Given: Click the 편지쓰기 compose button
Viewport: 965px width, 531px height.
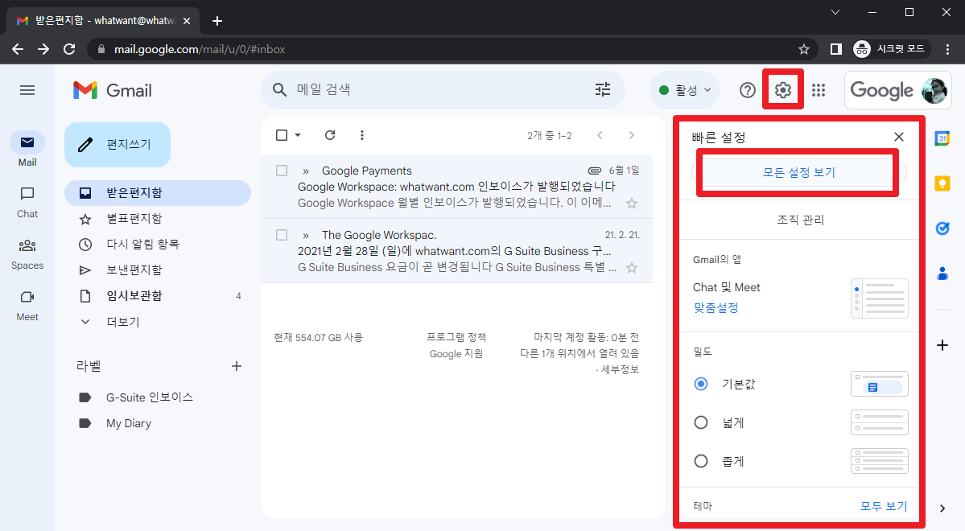Looking at the screenshot, I should [118, 145].
